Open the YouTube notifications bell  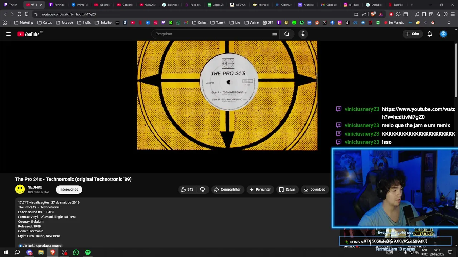click(x=429, y=34)
